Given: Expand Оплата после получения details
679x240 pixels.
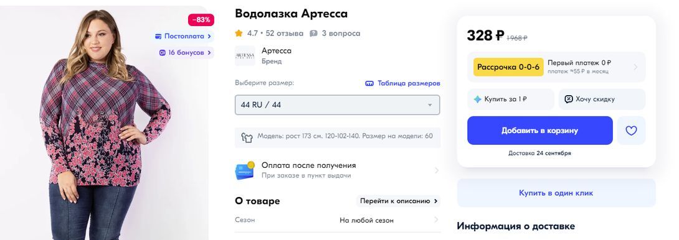Looking at the screenshot, I should coord(338,170).
